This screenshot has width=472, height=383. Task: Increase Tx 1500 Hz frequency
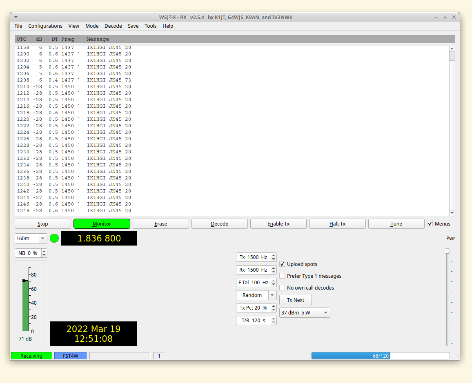pos(274,255)
